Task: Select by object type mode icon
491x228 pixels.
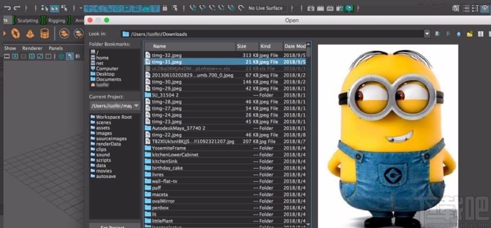Action: tap(54, 9)
